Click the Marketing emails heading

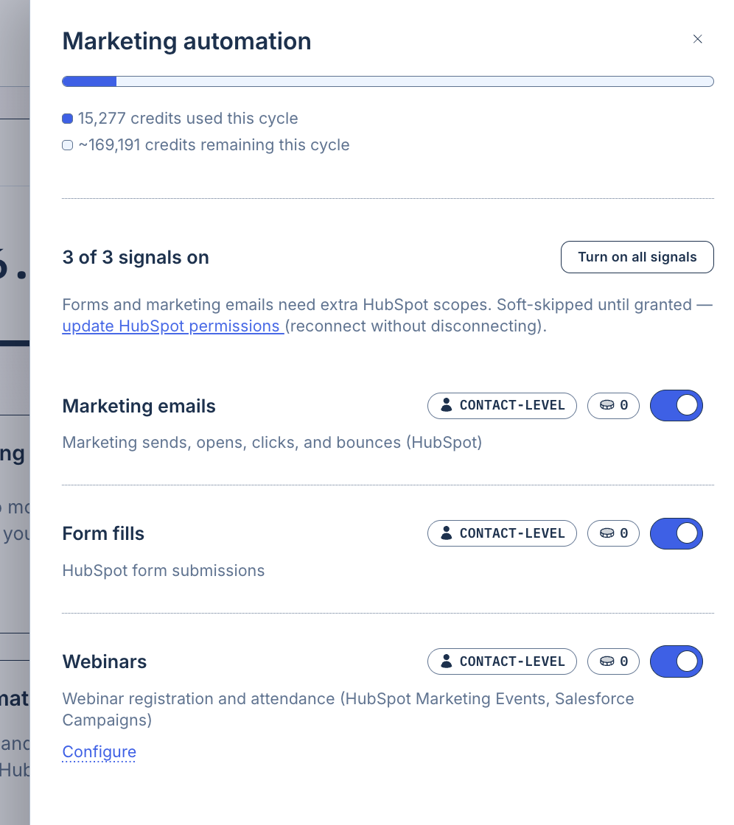click(x=139, y=406)
